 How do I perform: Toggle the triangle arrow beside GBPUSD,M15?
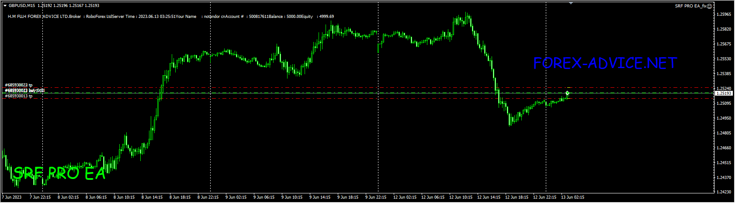pos(5,6)
